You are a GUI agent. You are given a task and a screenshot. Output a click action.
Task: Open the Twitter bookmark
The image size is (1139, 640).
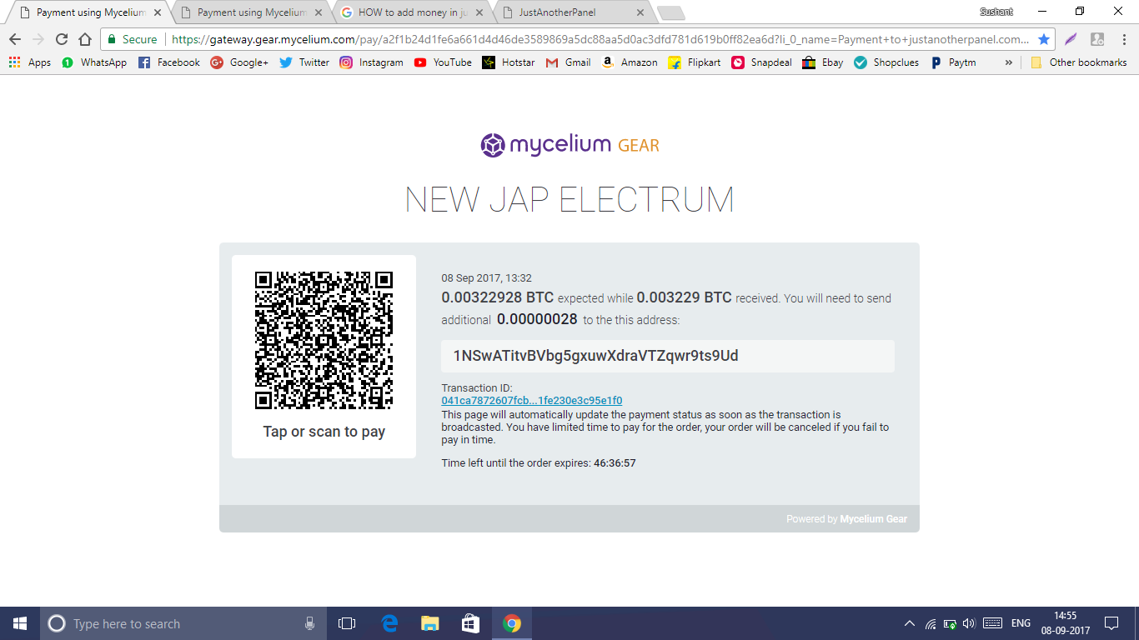point(304,62)
